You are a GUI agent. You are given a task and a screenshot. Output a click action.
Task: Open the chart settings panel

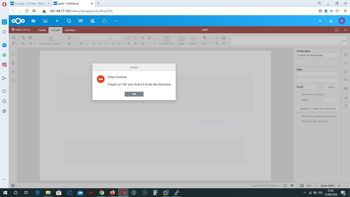(x=346, y=97)
